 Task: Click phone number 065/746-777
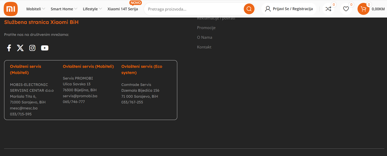(74, 102)
